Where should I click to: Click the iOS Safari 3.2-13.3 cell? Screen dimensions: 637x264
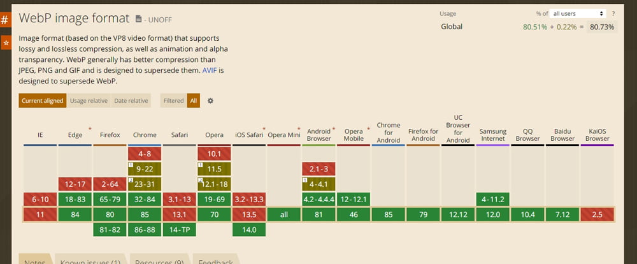click(x=249, y=200)
